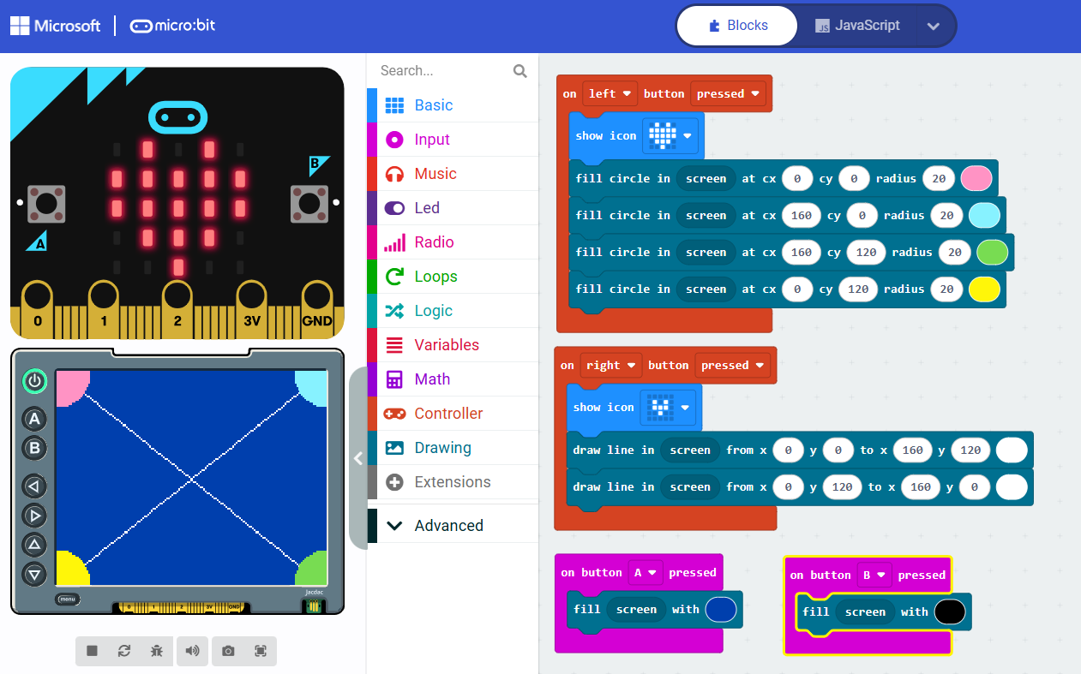Click first draw line's 'to x' 160 field
This screenshot has height=674, width=1081.
tap(913, 450)
